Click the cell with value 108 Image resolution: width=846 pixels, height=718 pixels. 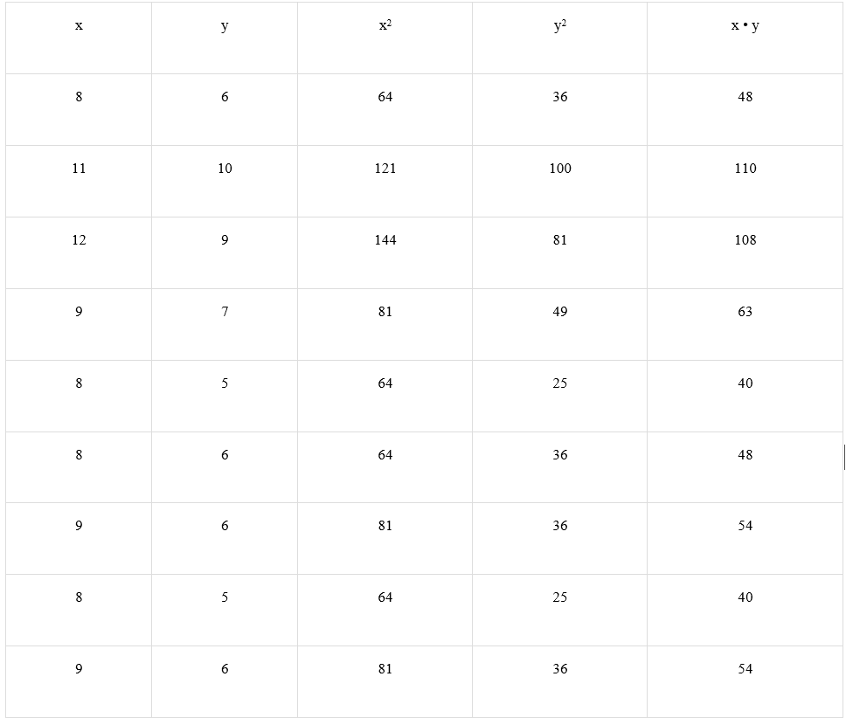745,252
